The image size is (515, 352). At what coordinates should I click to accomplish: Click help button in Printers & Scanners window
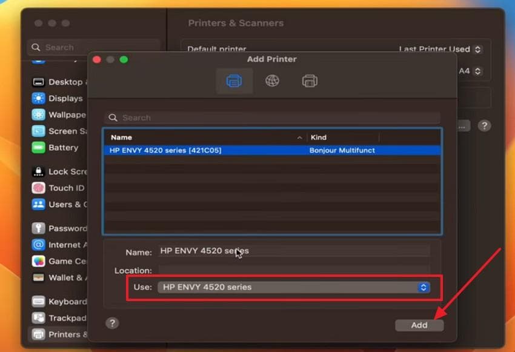[x=484, y=125]
